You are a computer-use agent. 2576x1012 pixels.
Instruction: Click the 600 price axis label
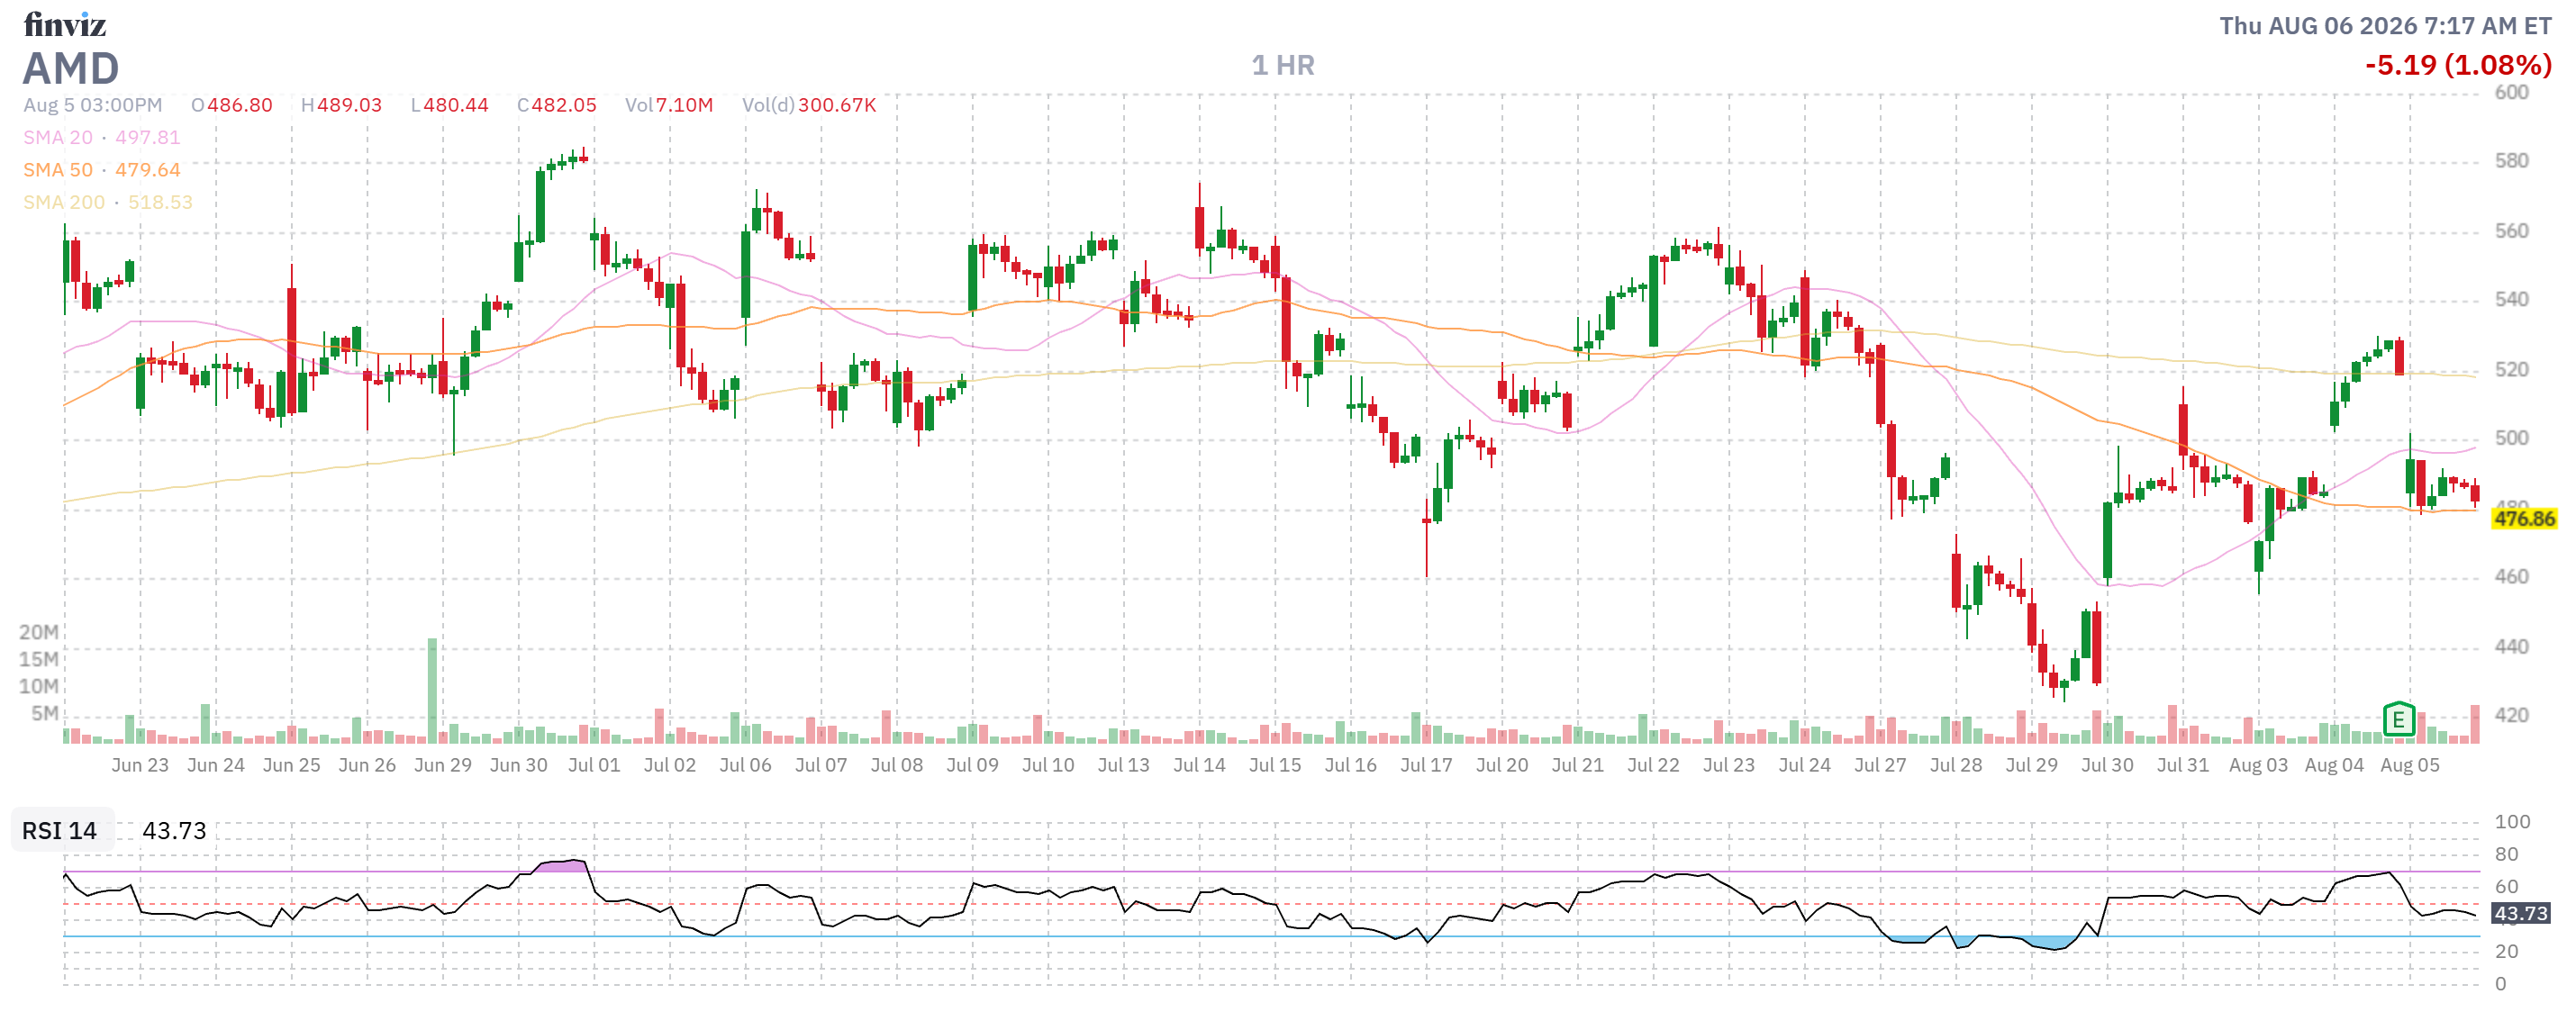pos(2512,92)
